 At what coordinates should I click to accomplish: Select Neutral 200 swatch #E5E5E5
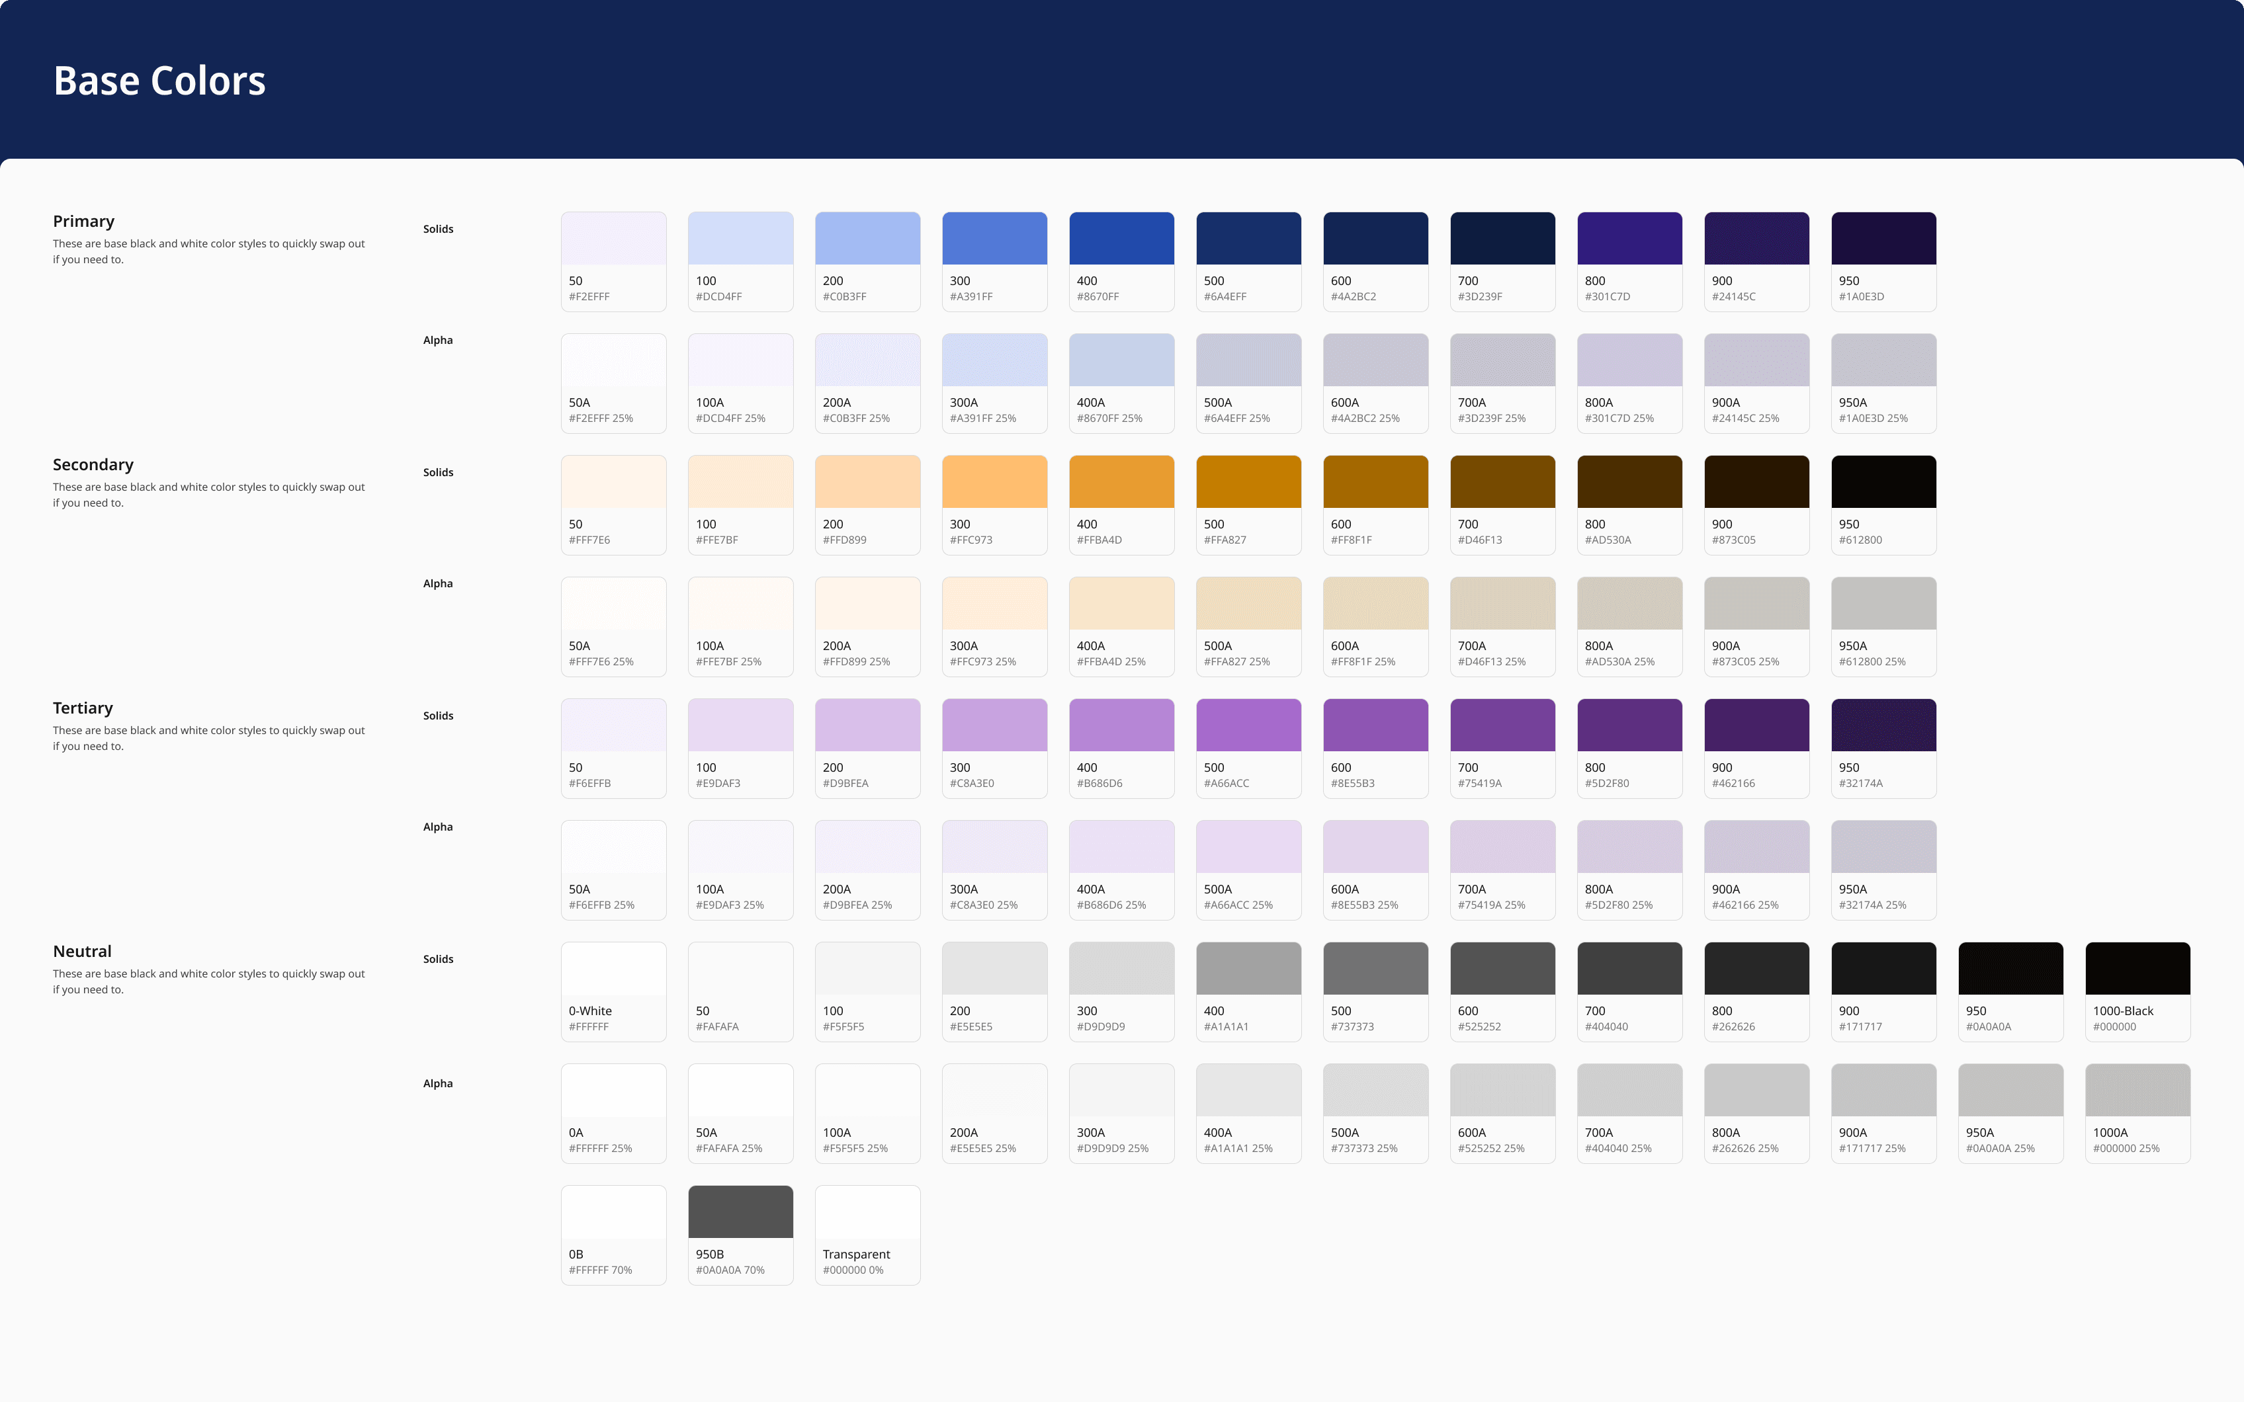[994, 991]
